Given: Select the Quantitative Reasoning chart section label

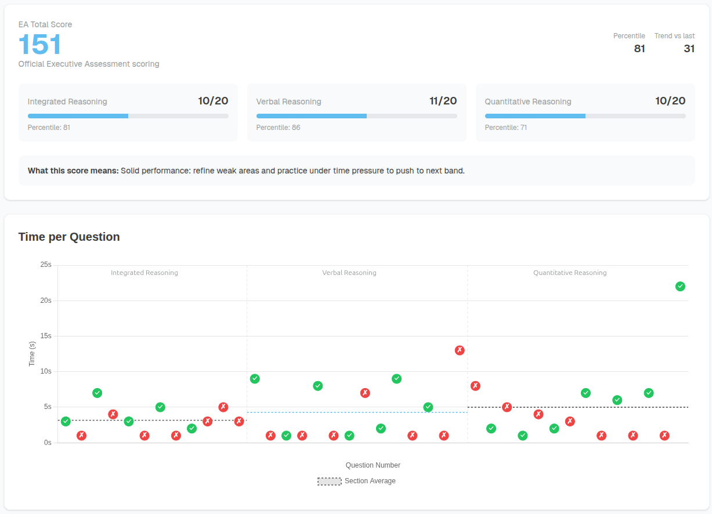Looking at the screenshot, I should 569,272.
